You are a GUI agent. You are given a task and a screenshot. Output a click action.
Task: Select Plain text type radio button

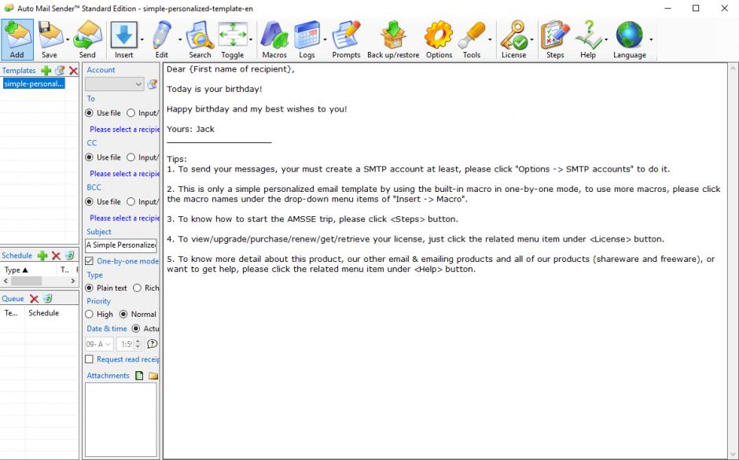[90, 288]
